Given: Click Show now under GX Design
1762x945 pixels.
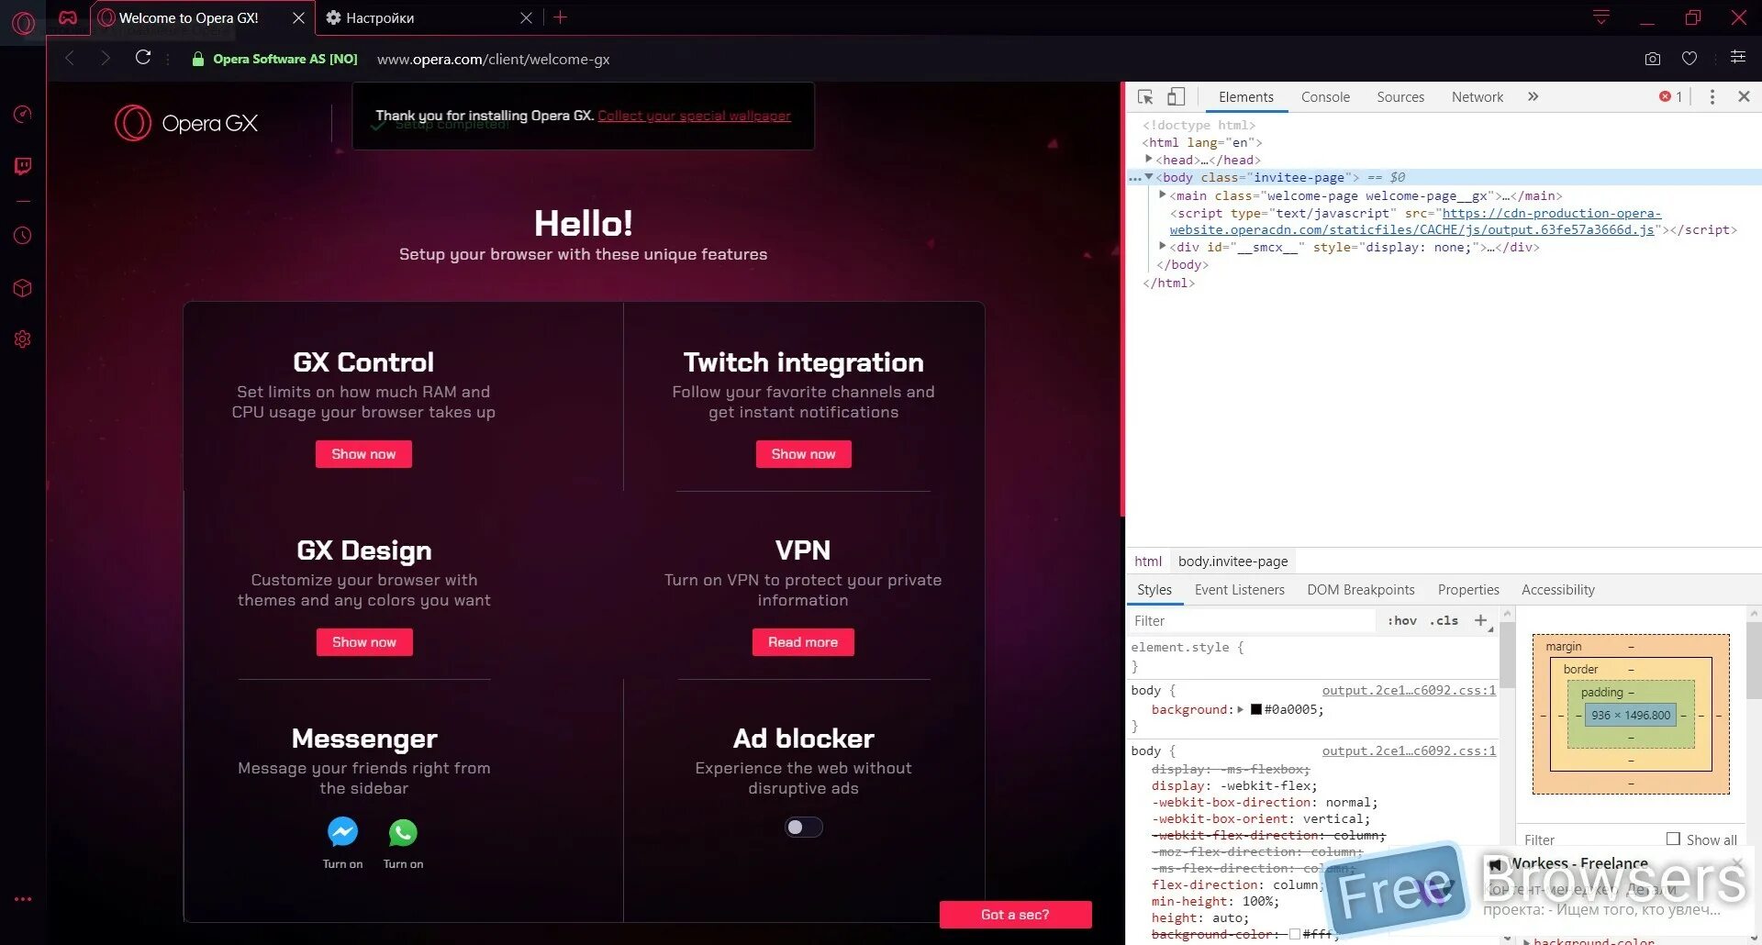Looking at the screenshot, I should 364,642.
